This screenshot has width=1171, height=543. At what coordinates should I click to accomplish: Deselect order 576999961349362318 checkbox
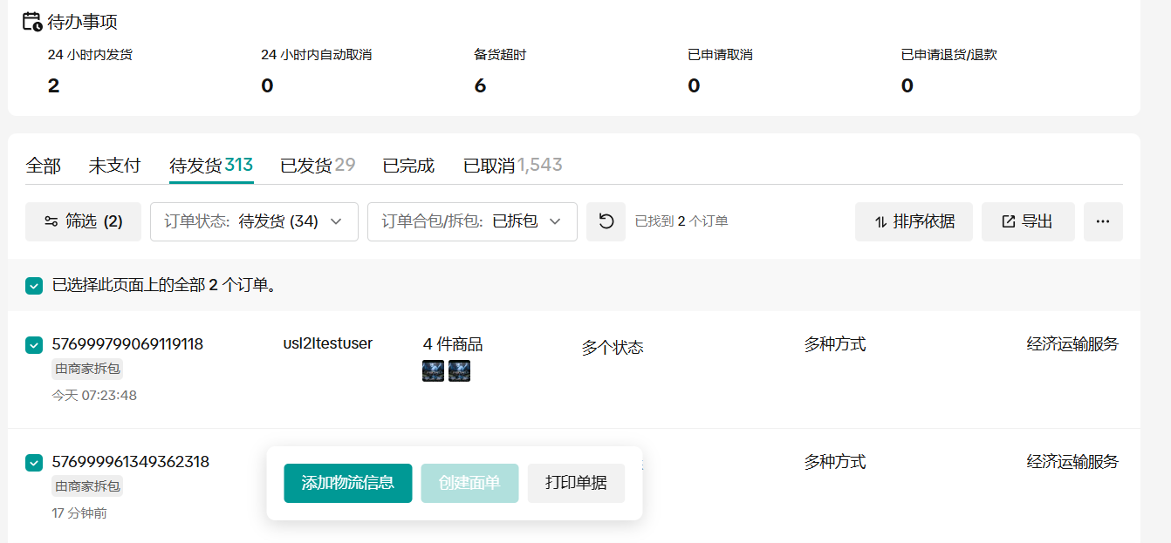[34, 463]
